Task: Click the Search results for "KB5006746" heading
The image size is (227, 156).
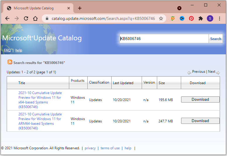Action: 39,63
